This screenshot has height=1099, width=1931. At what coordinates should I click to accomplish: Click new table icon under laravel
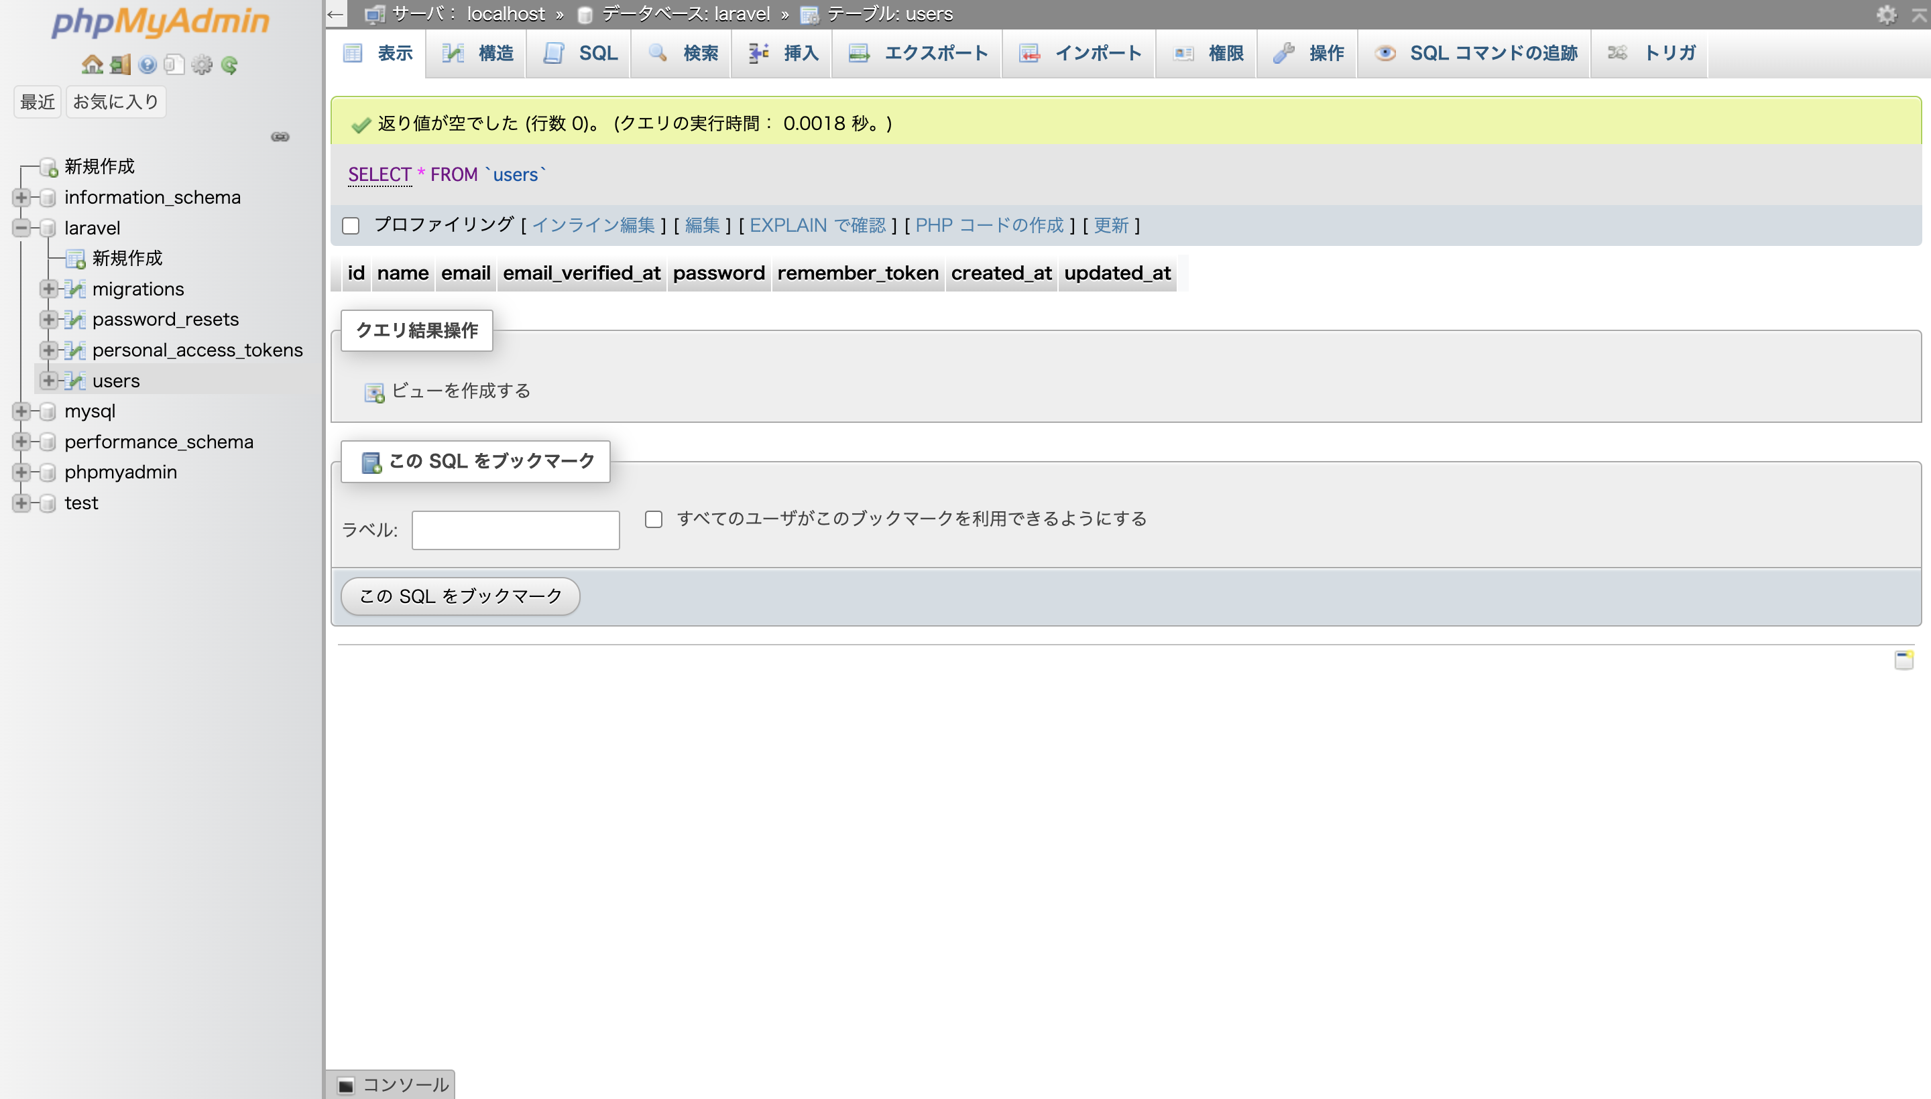[75, 259]
